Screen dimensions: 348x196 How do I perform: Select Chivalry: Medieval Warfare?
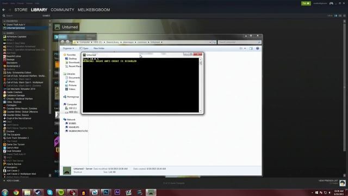(20, 99)
